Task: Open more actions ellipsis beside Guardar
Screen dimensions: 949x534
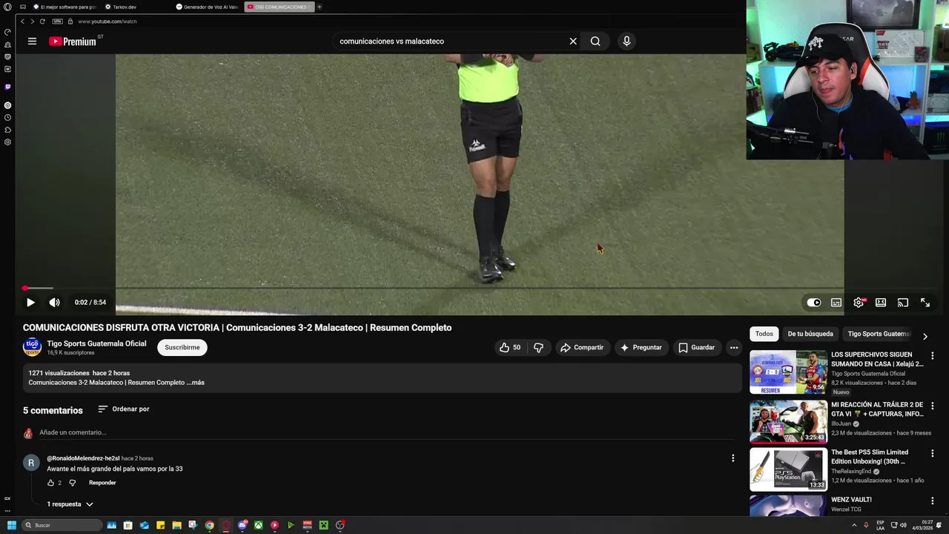Action: pos(734,347)
